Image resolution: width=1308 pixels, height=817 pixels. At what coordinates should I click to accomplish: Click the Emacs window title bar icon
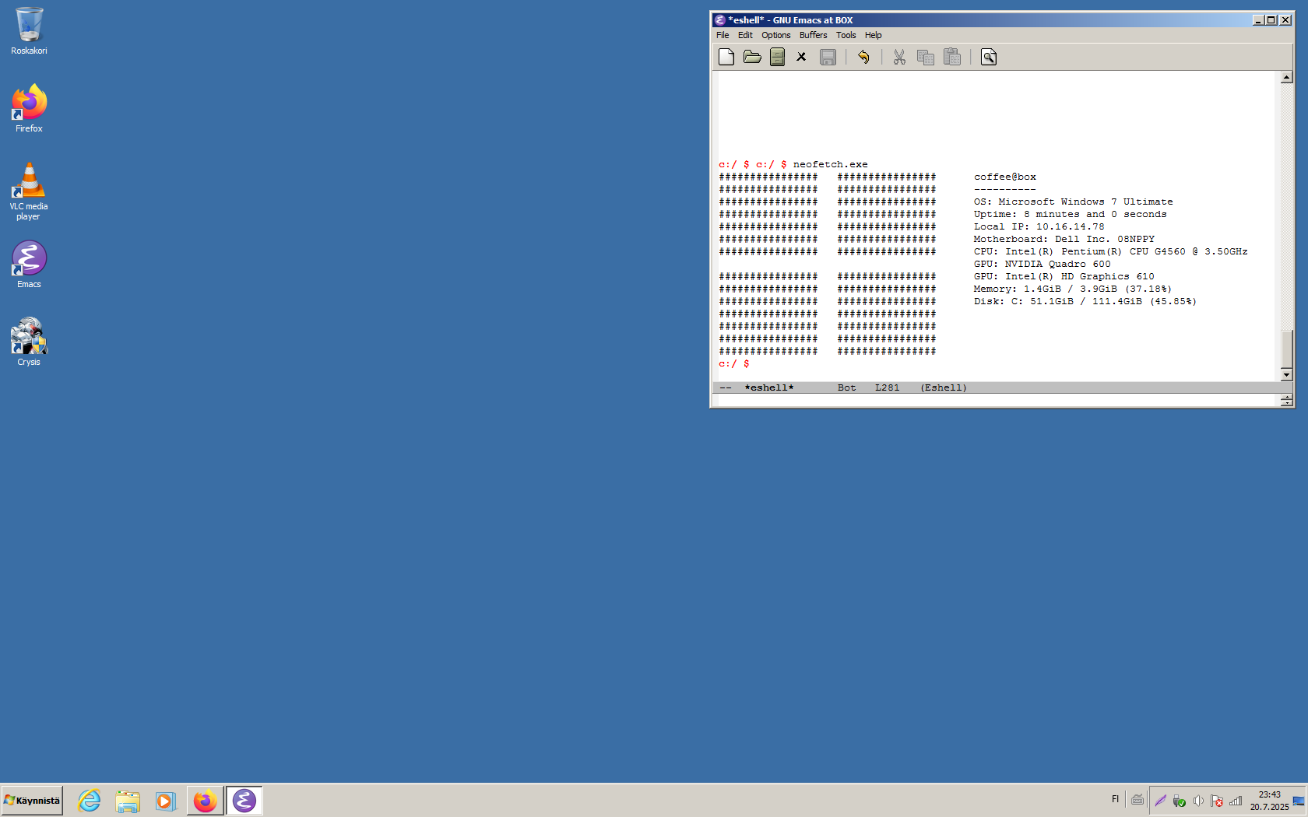pos(720,20)
